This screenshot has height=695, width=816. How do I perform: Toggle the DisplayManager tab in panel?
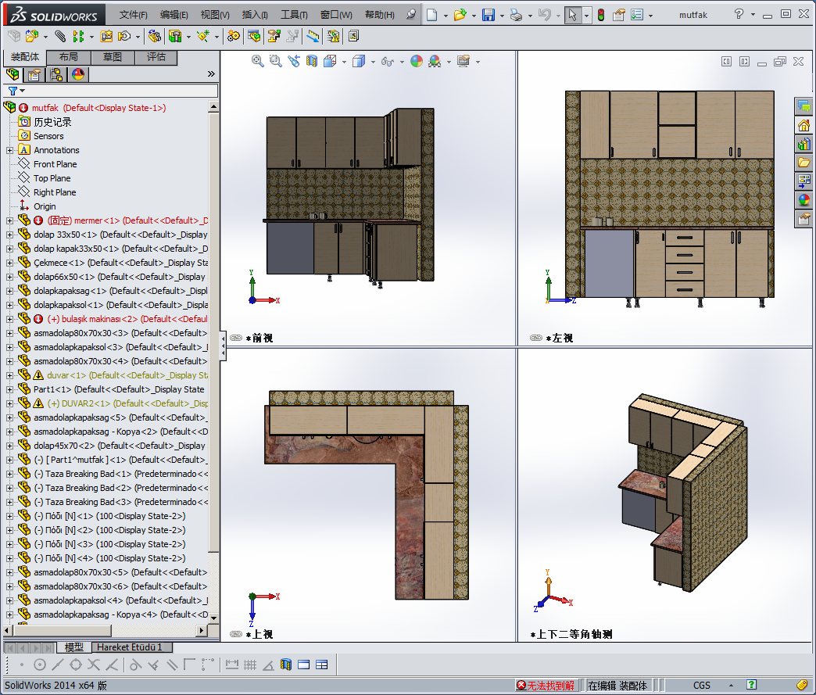77,74
